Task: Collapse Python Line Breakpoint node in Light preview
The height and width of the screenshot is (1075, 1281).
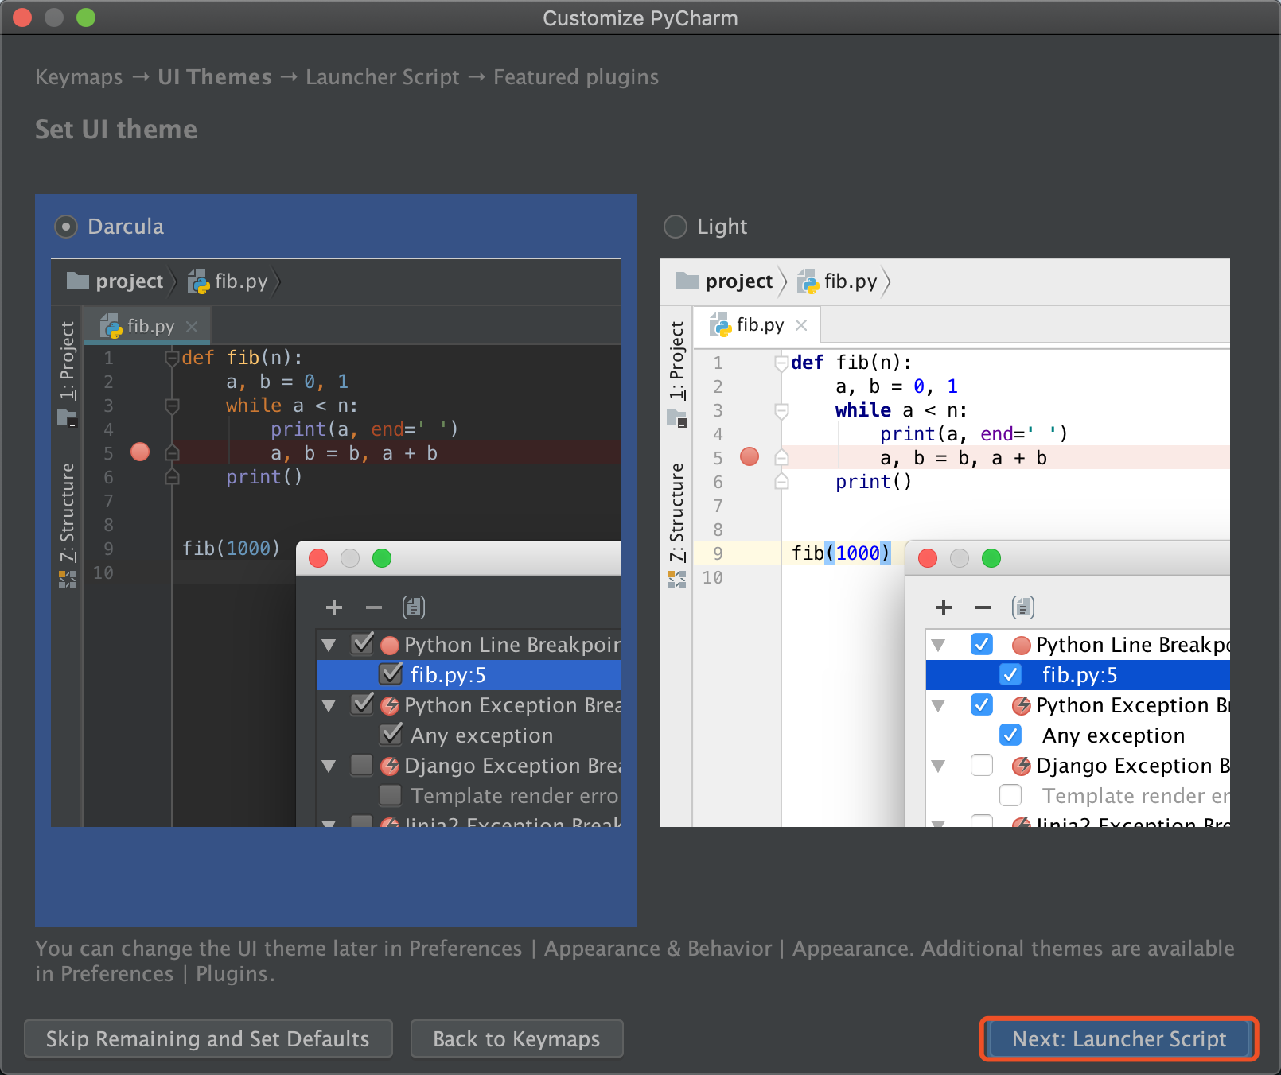Action: pos(938,645)
